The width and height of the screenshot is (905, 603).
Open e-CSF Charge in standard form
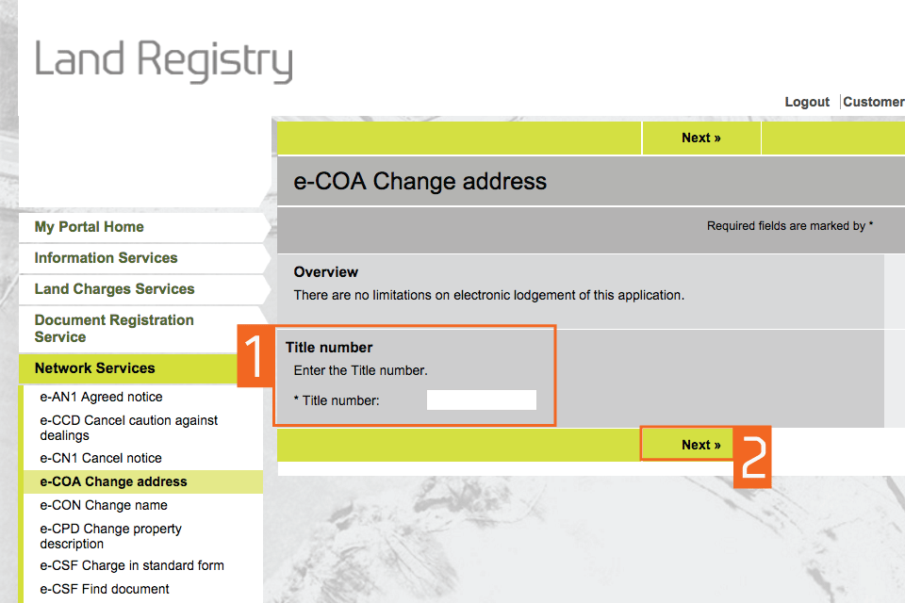pyautogui.click(x=132, y=566)
